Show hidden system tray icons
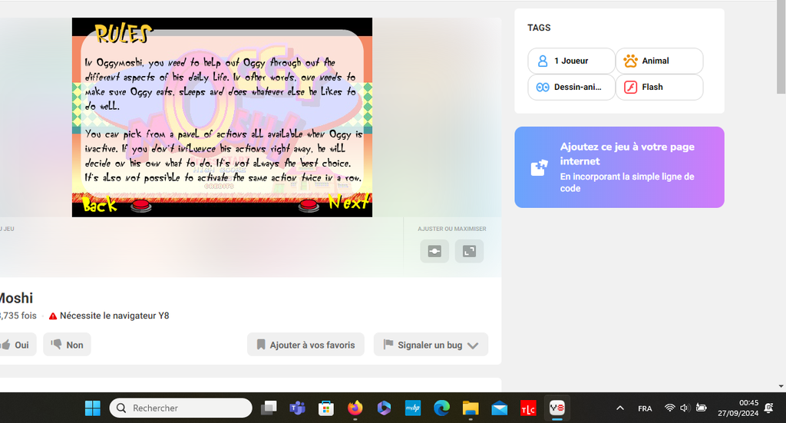Image resolution: width=786 pixels, height=423 pixels. click(x=620, y=408)
